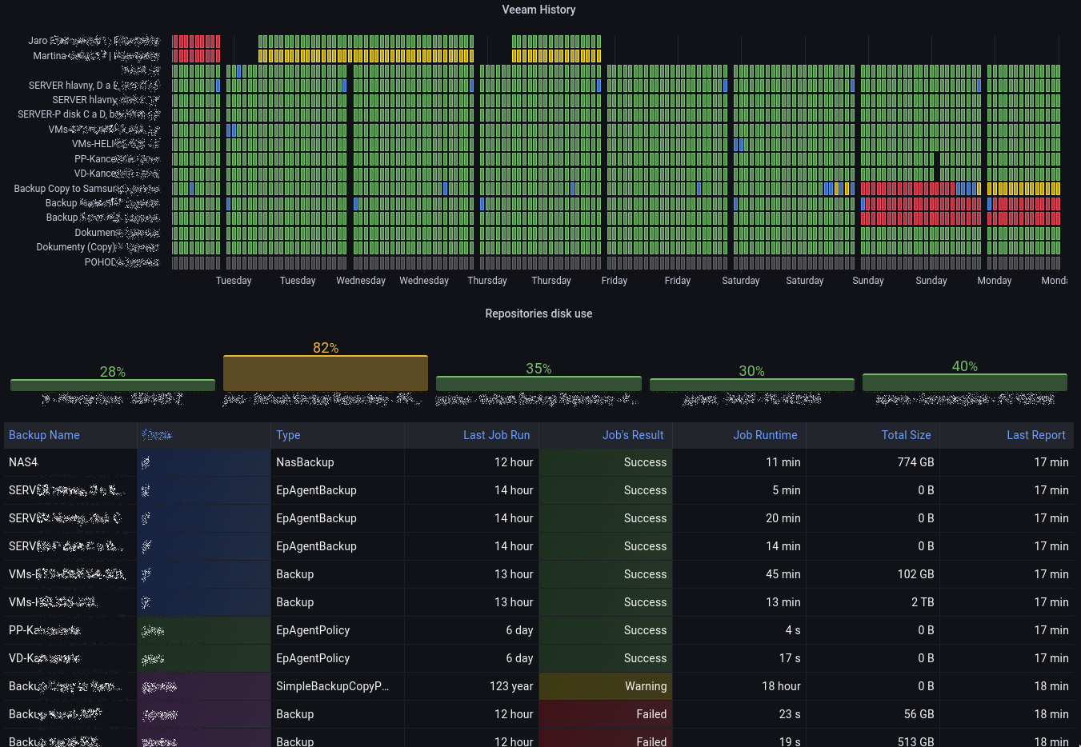Select the 35% repository gauge bar
The height and width of the screenshot is (747, 1081).
(538, 383)
